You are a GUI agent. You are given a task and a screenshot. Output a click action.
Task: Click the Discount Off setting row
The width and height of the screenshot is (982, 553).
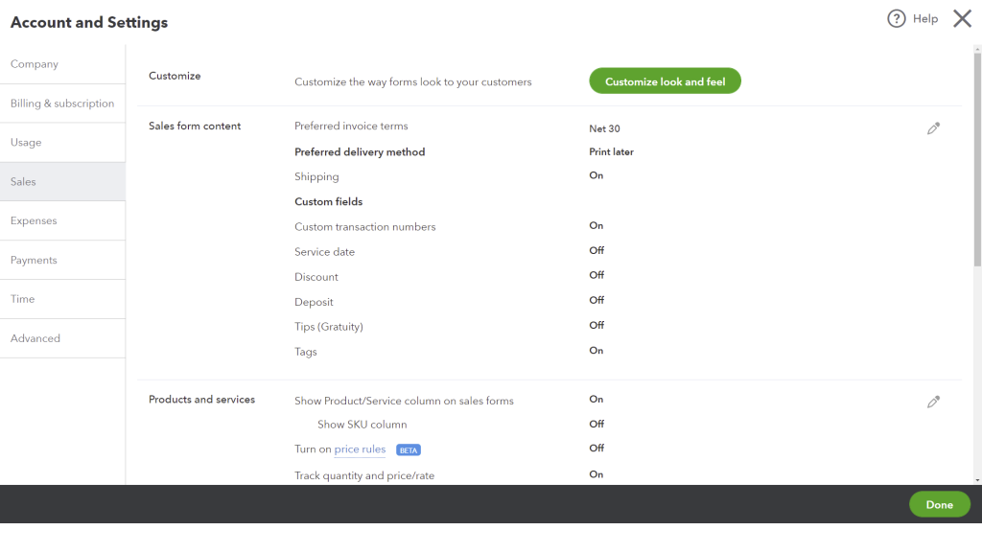coord(316,277)
